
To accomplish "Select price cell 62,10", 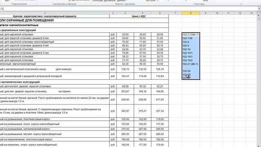I will (x=160, y=45).
